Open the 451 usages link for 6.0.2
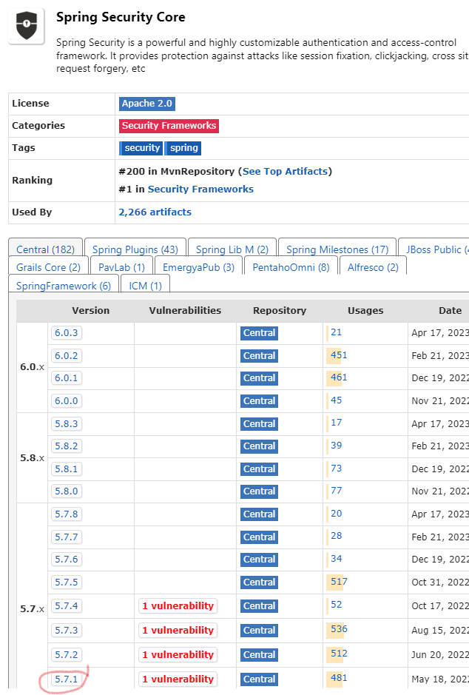 (339, 355)
